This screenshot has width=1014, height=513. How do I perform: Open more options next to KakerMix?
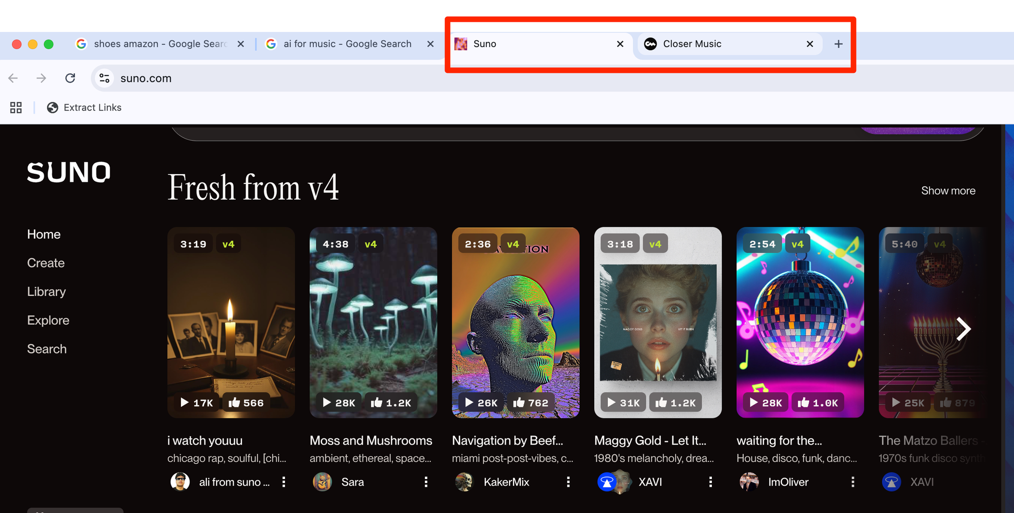click(x=568, y=482)
